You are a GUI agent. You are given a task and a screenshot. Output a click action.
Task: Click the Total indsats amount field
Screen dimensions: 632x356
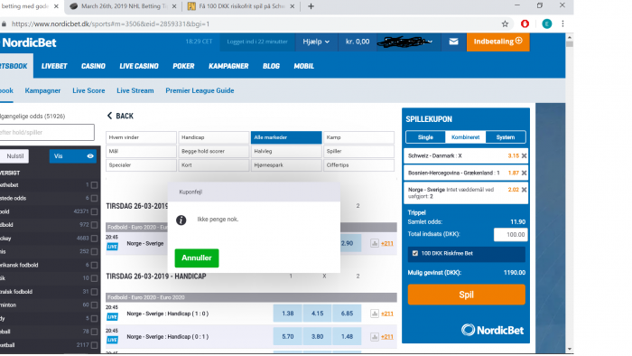coord(510,235)
